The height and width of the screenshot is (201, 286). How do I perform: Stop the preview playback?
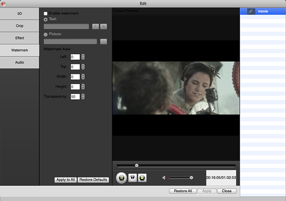click(x=142, y=178)
